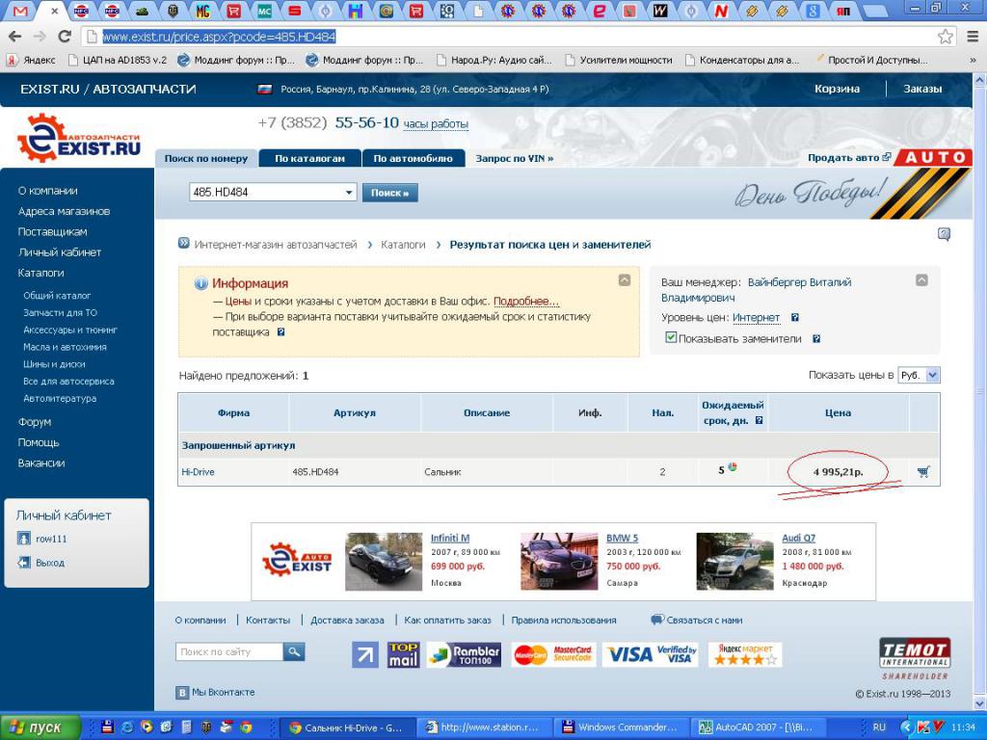Open Личный кабинет sidebar menu item
This screenshot has height=740, width=987.
59,252
